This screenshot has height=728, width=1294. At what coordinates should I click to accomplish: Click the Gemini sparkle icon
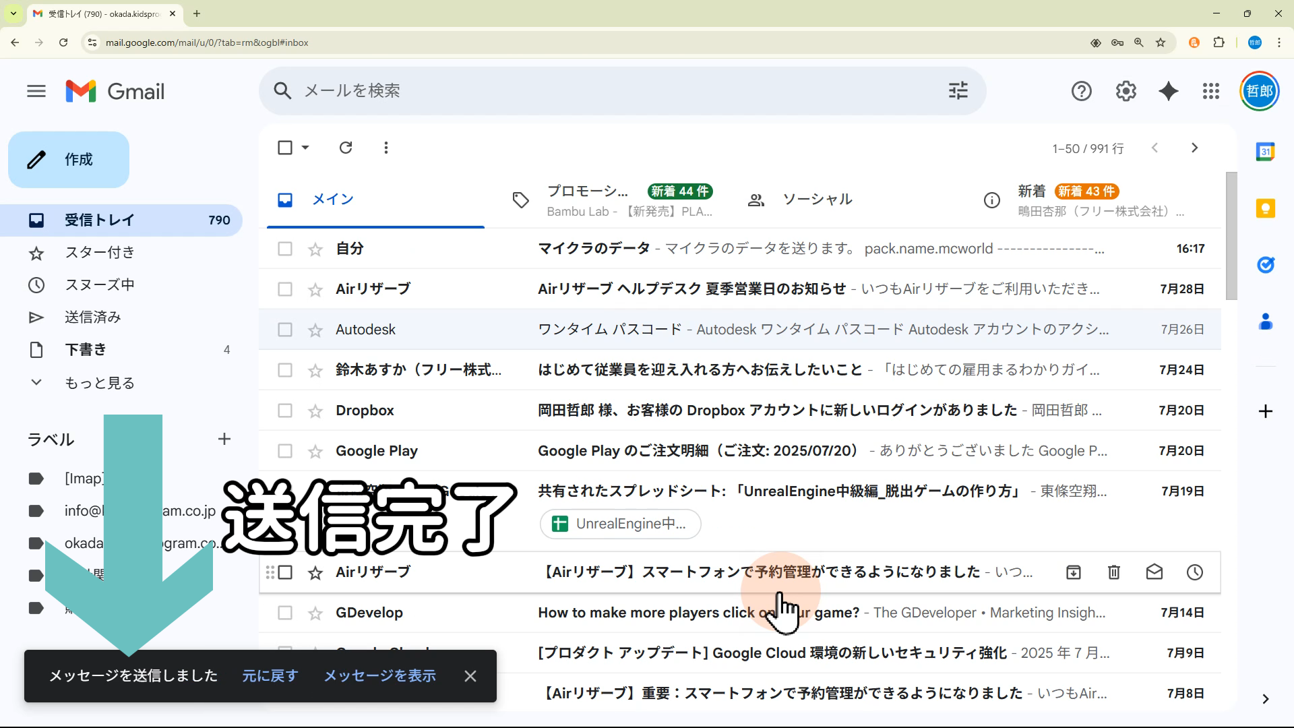coord(1168,91)
